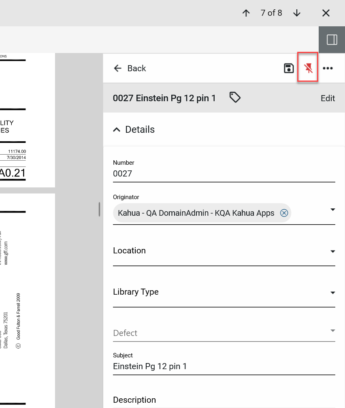This screenshot has height=408, width=345.
Task: Close the viewer with X icon
Action: [326, 13]
